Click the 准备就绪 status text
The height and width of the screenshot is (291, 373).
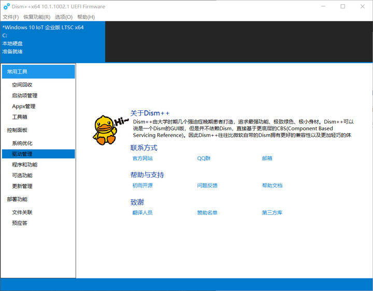[12, 51]
